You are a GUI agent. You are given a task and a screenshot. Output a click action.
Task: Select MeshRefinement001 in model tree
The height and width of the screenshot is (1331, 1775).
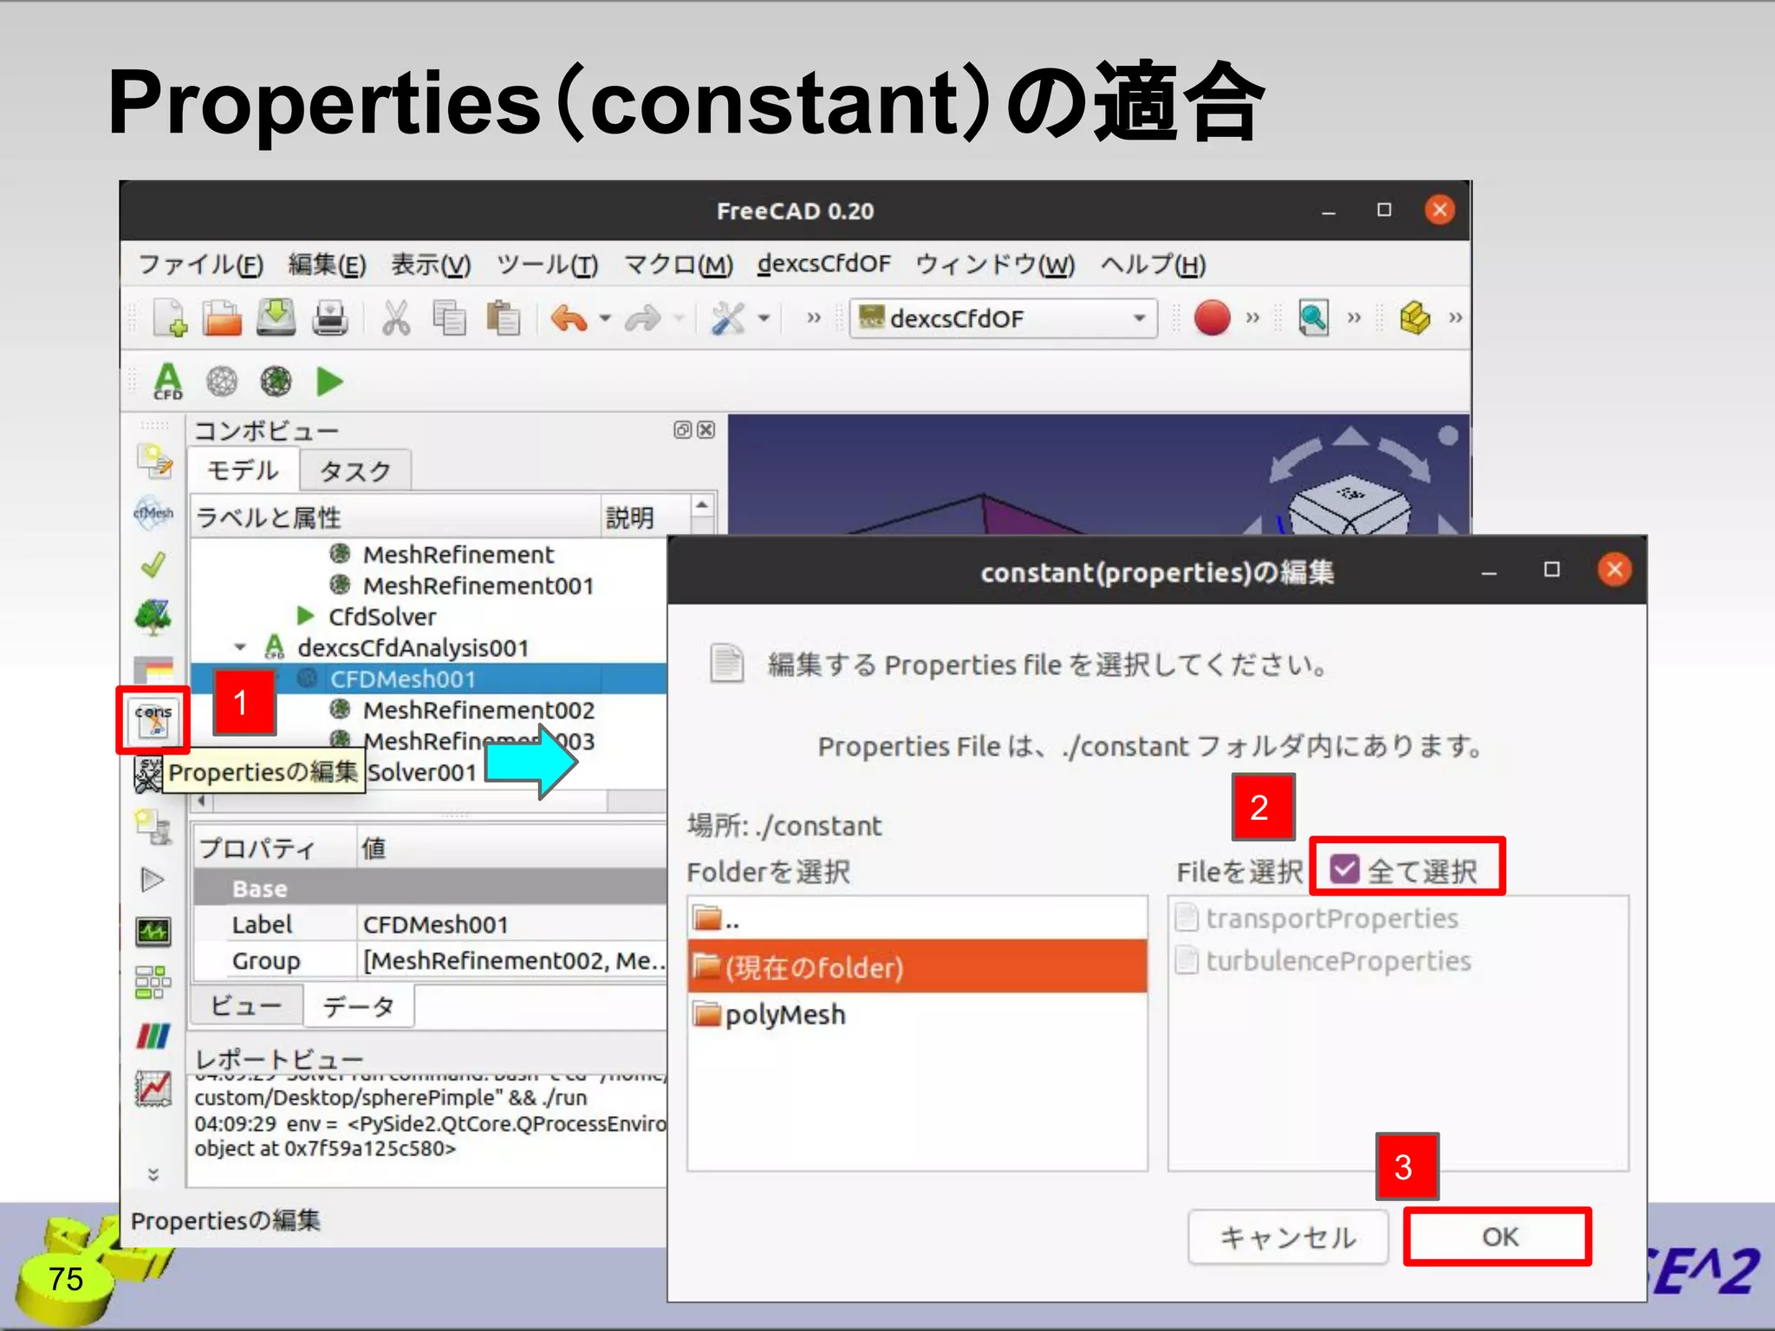[478, 585]
